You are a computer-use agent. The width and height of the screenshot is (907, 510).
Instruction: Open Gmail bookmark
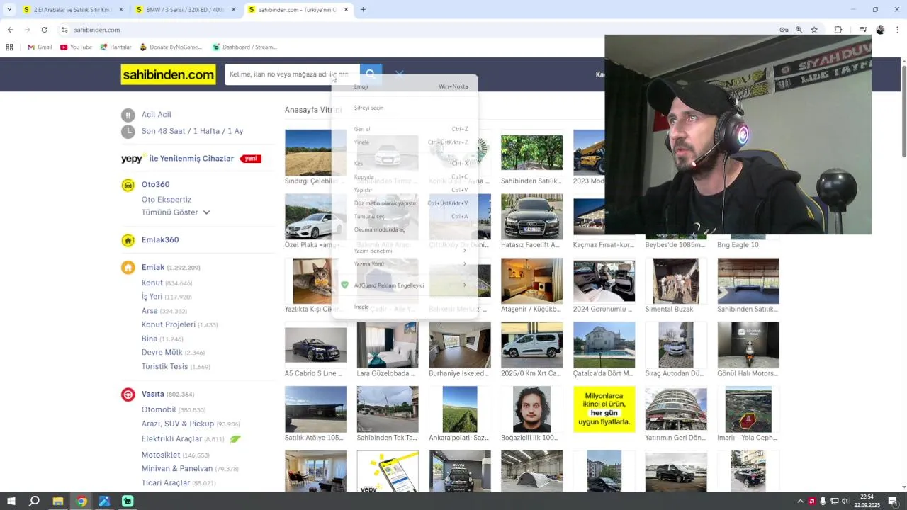click(x=40, y=47)
